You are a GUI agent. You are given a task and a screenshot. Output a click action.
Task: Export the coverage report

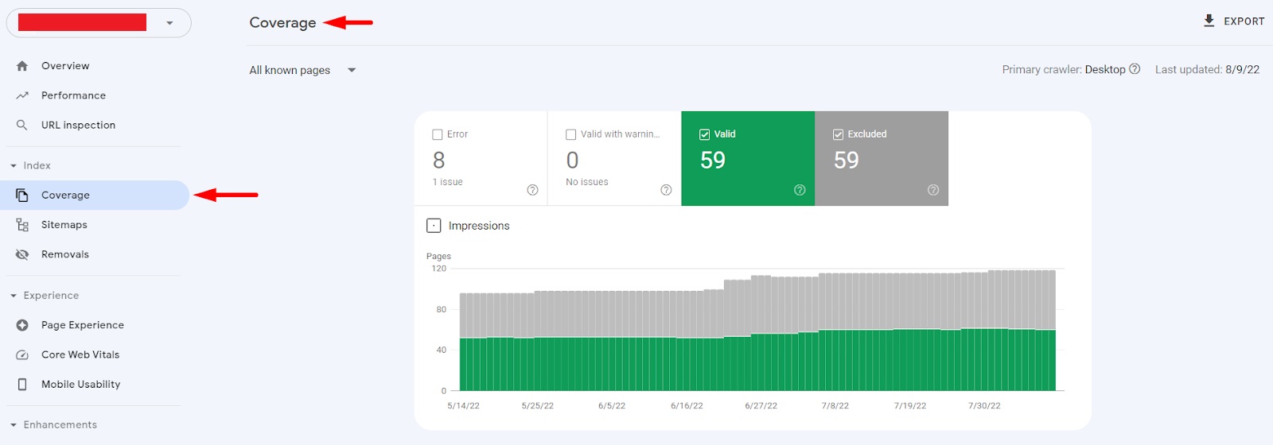coord(1234,21)
